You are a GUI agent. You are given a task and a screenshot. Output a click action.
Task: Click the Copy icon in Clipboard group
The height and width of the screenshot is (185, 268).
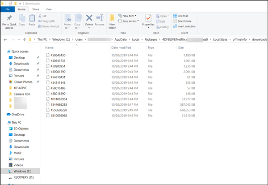22,18
